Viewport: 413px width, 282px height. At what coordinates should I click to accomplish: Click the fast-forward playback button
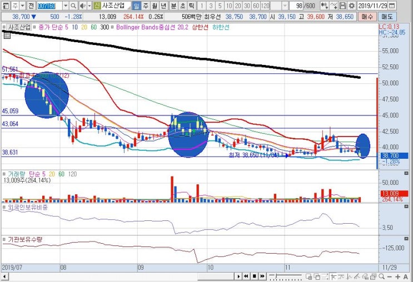[262, 276]
